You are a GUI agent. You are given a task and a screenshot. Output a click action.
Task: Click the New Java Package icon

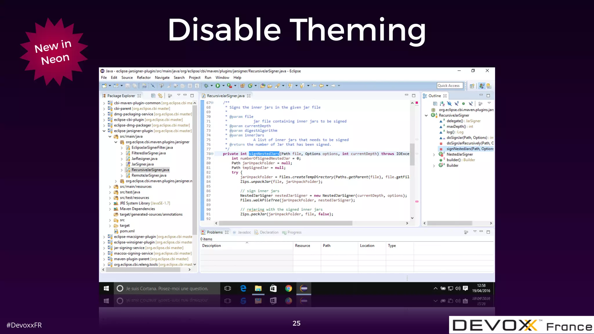(x=242, y=86)
